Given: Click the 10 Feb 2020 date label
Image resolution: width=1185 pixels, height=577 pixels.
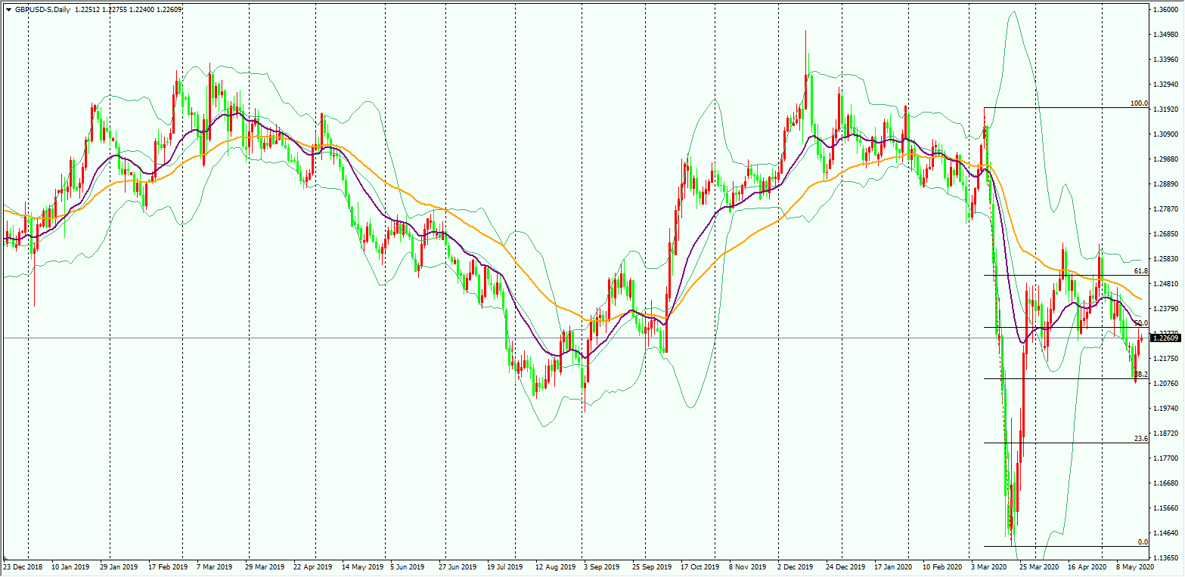Looking at the screenshot, I should (941, 566).
